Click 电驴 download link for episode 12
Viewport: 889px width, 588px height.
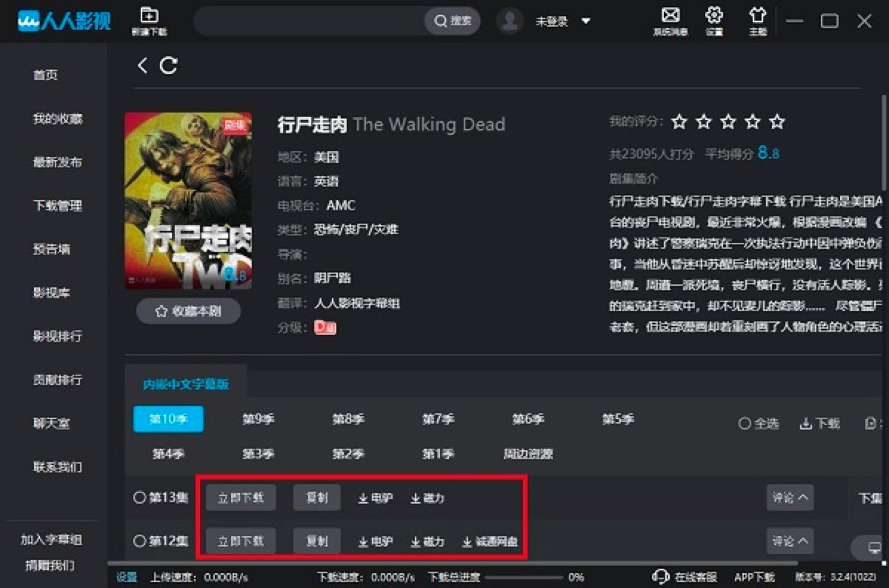pos(376,541)
